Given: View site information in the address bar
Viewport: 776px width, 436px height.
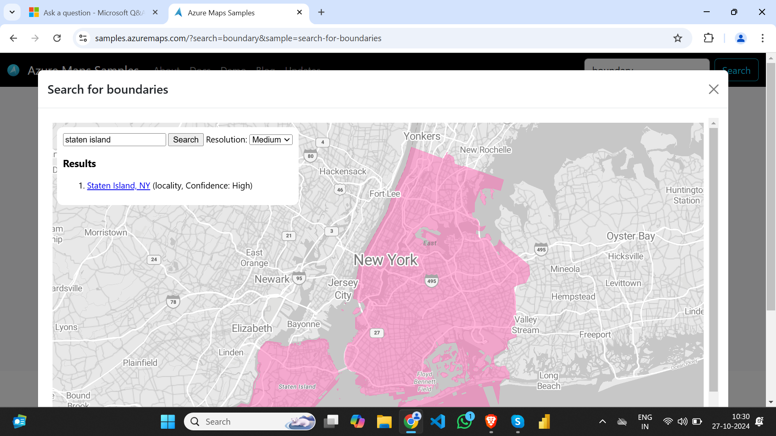Looking at the screenshot, I should click(x=83, y=38).
